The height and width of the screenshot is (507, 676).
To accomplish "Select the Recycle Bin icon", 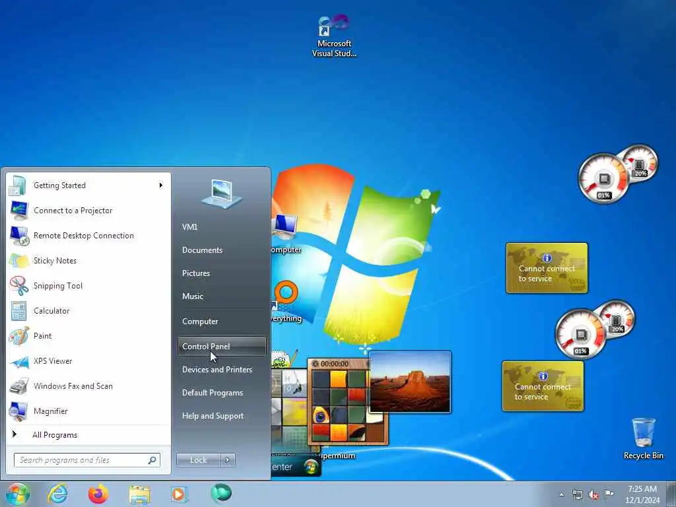I will tap(643, 439).
